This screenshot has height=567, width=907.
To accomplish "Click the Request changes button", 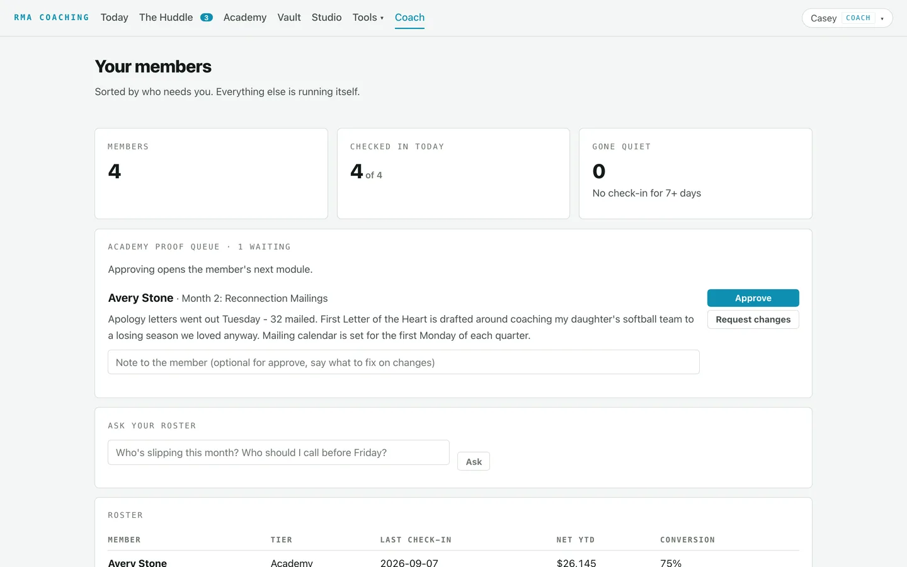I will click(x=753, y=319).
